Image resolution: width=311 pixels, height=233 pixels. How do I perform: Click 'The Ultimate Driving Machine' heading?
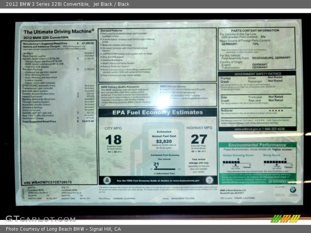[x=59, y=31]
